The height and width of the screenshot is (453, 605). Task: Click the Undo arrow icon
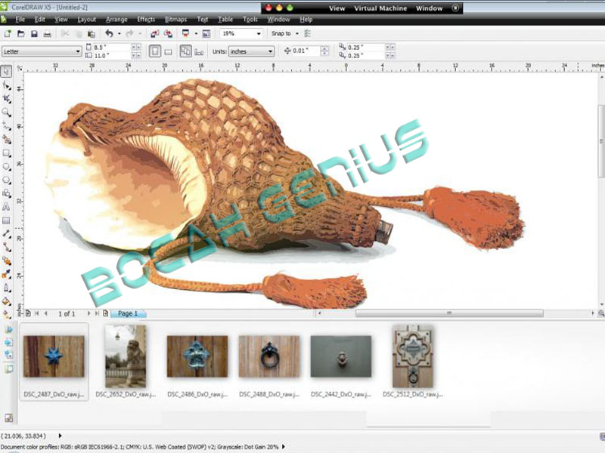pos(110,34)
